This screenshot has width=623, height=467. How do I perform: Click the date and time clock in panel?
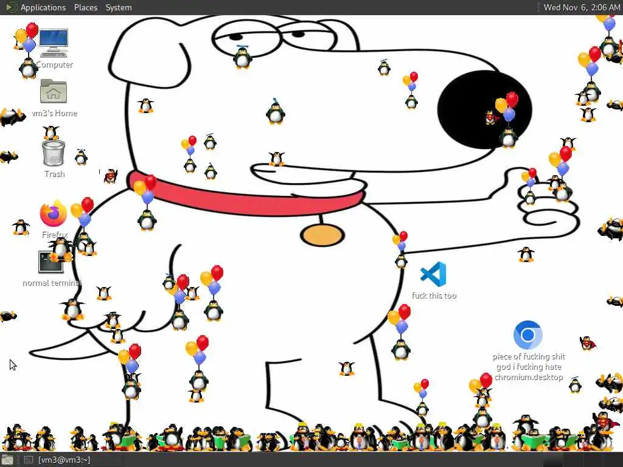tap(582, 7)
